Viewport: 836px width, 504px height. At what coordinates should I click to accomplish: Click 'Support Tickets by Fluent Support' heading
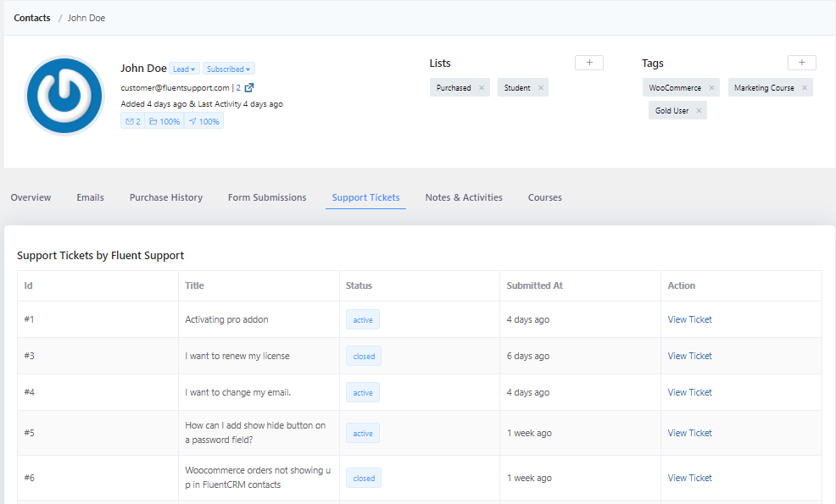pyautogui.click(x=100, y=256)
